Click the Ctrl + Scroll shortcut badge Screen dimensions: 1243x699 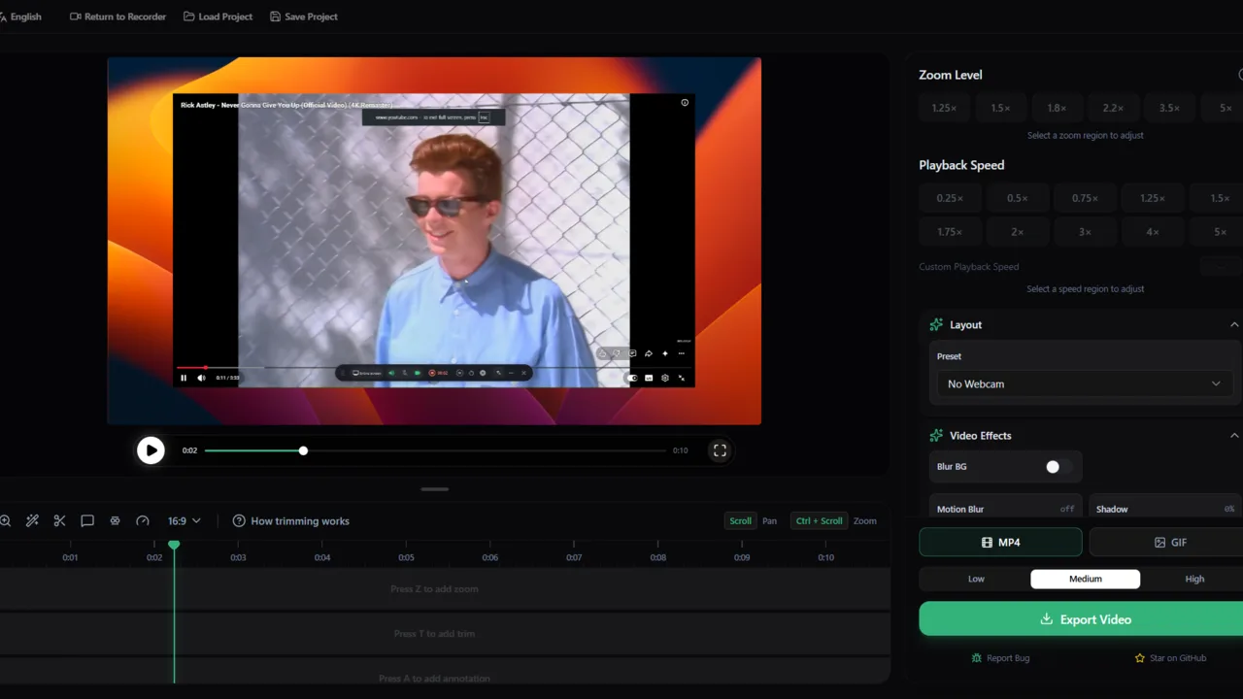pyautogui.click(x=819, y=521)
